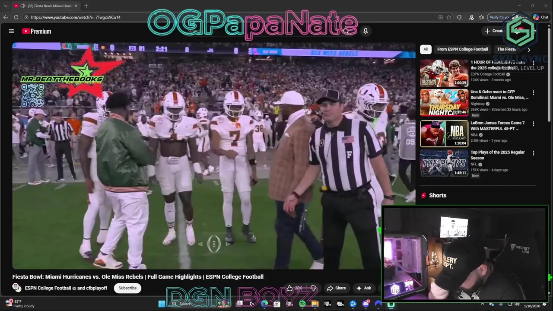Open the taskbar clock date 1/10/2026
This screenshot has width=553, height=311.
click(x=532, y=306)
